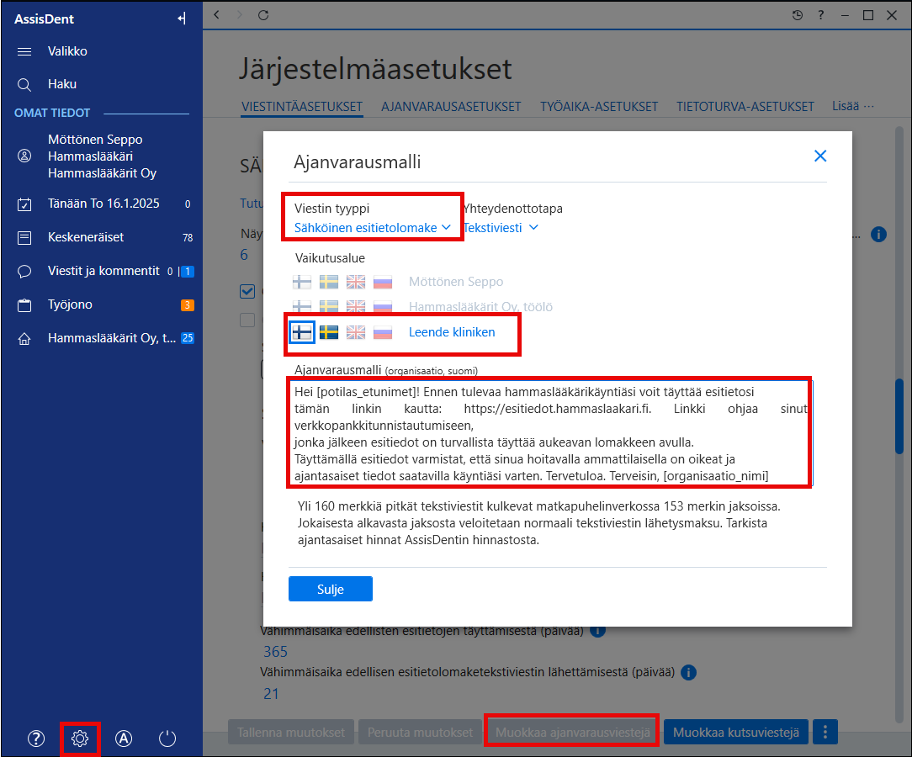Open the history clock icon in title bar
912x757 pixels.
pyautogui.click(x=798, y=15)
